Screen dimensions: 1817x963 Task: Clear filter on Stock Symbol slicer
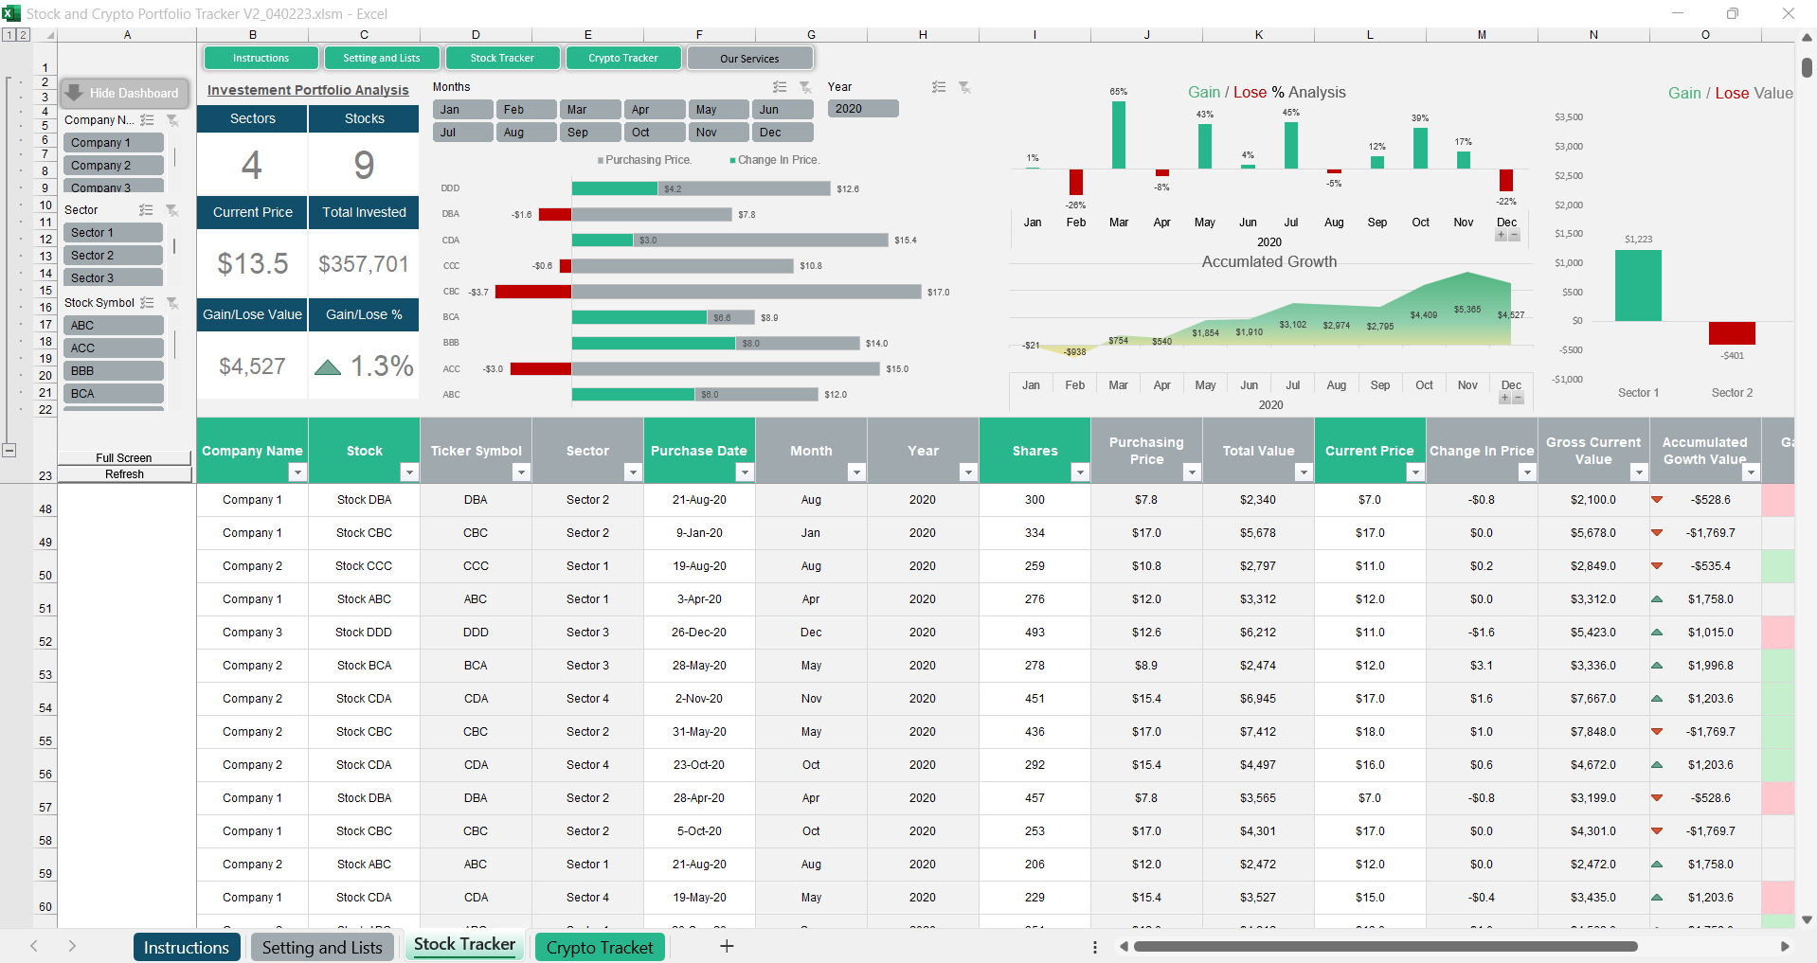(x=172, y=303)
